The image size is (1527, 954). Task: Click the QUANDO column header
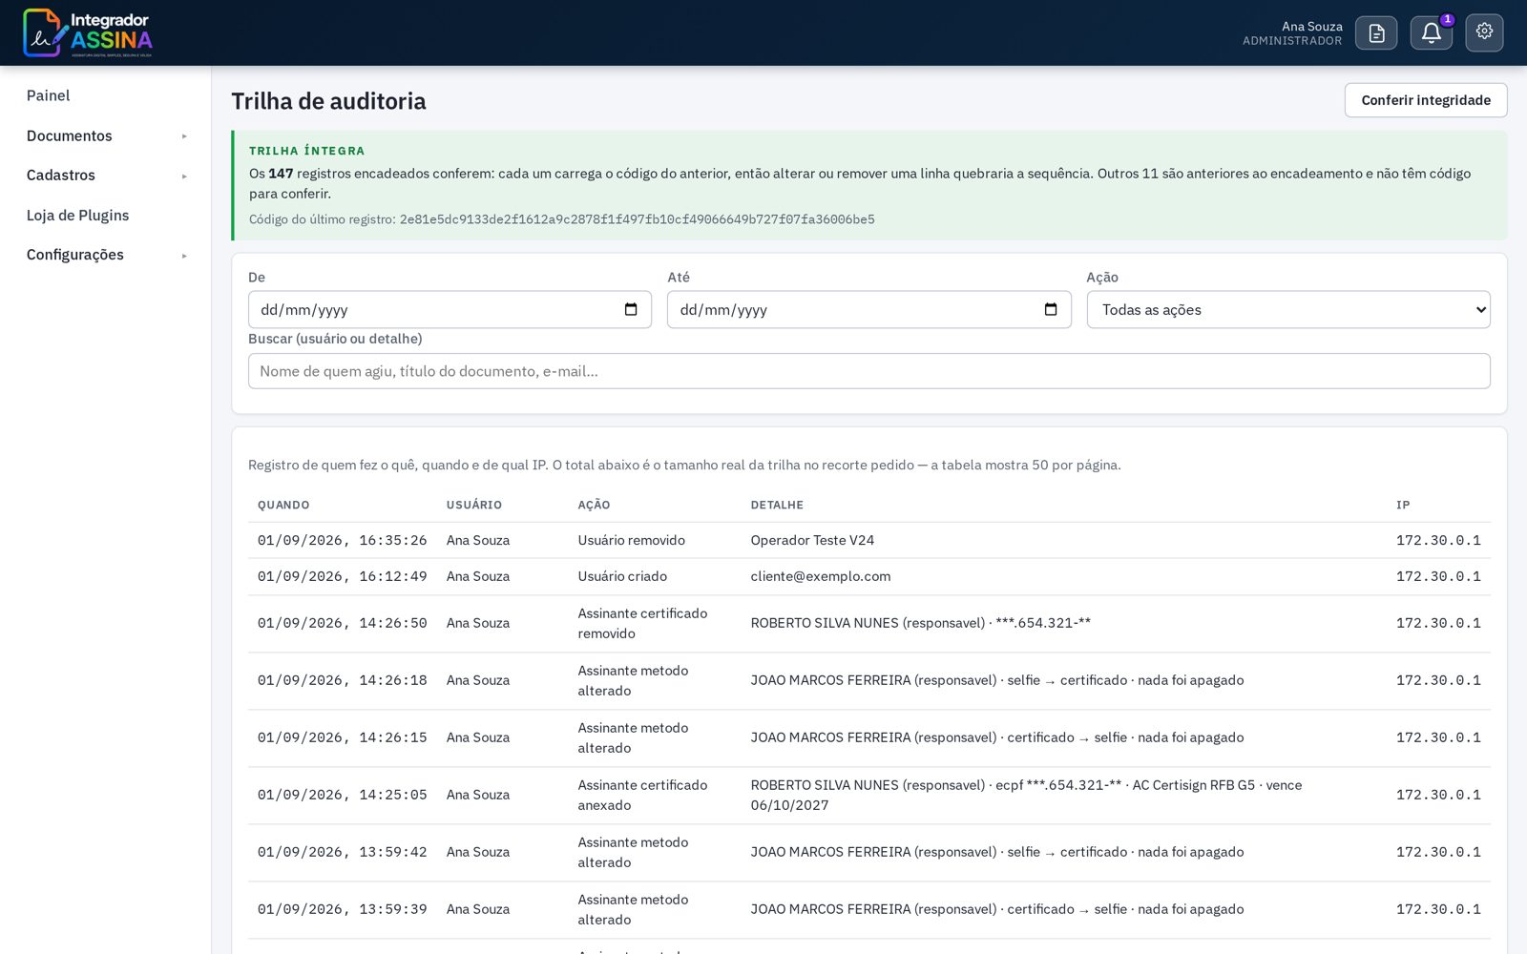[283, 505]
